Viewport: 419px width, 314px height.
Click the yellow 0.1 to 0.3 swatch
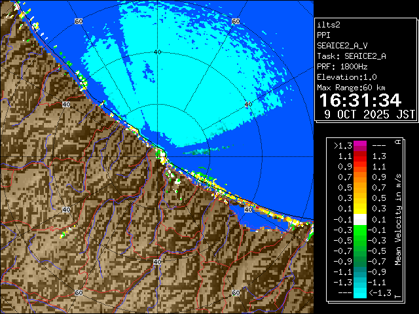[359, 208]
